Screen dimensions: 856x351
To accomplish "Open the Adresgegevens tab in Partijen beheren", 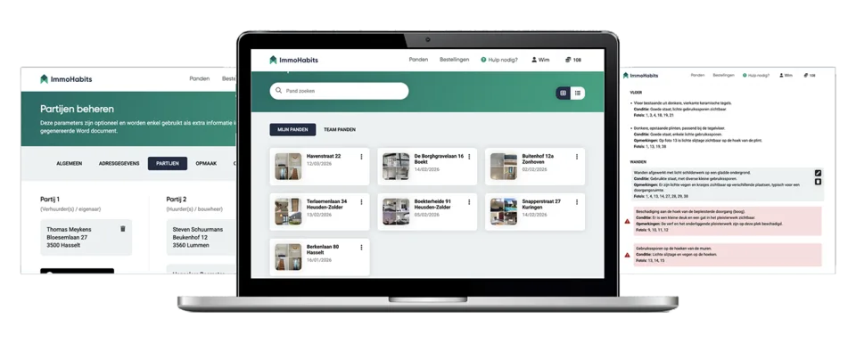I will pyautogui.click(x=119, y=164).
